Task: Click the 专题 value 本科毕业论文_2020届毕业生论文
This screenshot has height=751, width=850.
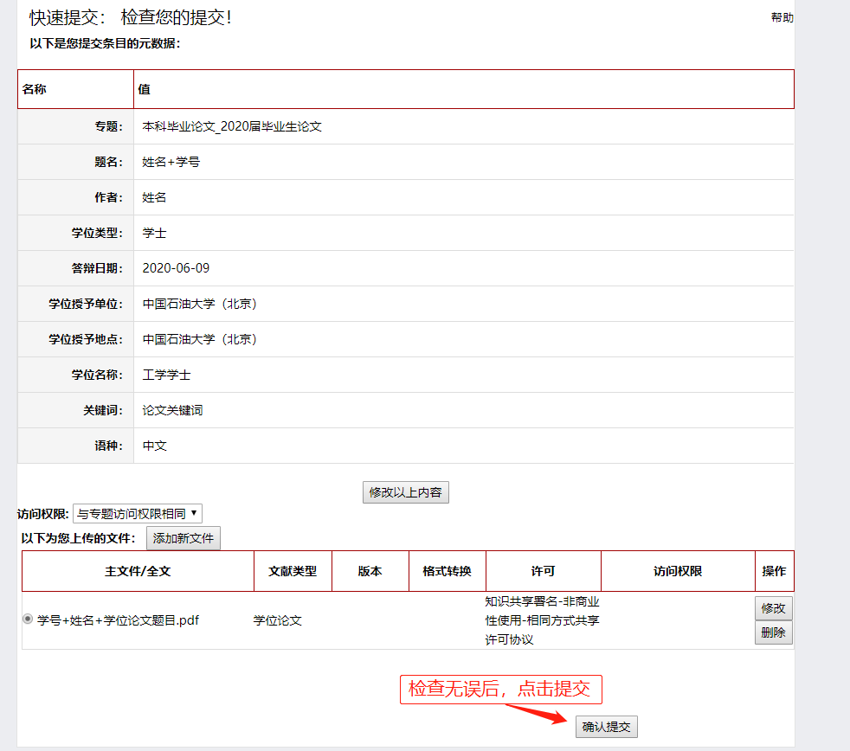Action: pos(232,126)
